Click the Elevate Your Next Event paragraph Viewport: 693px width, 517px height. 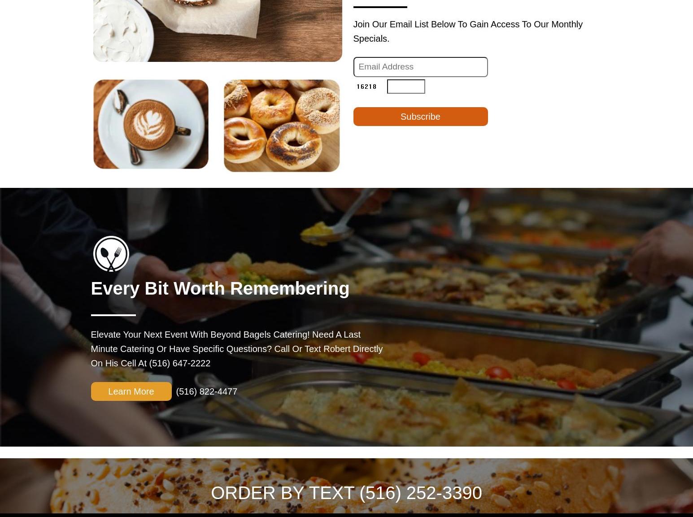[236, 349]
